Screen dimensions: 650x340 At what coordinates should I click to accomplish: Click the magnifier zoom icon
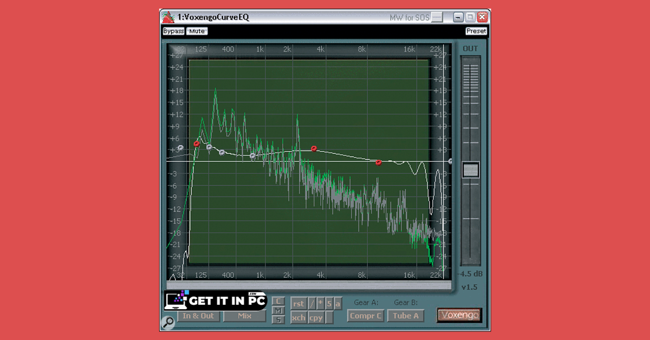click(x=168, y=323)
